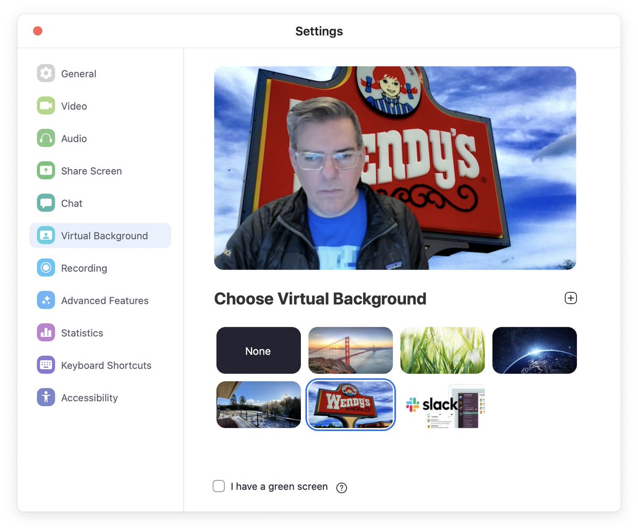Click the General gear icon
Screen dimensions: 638x532
46,73
